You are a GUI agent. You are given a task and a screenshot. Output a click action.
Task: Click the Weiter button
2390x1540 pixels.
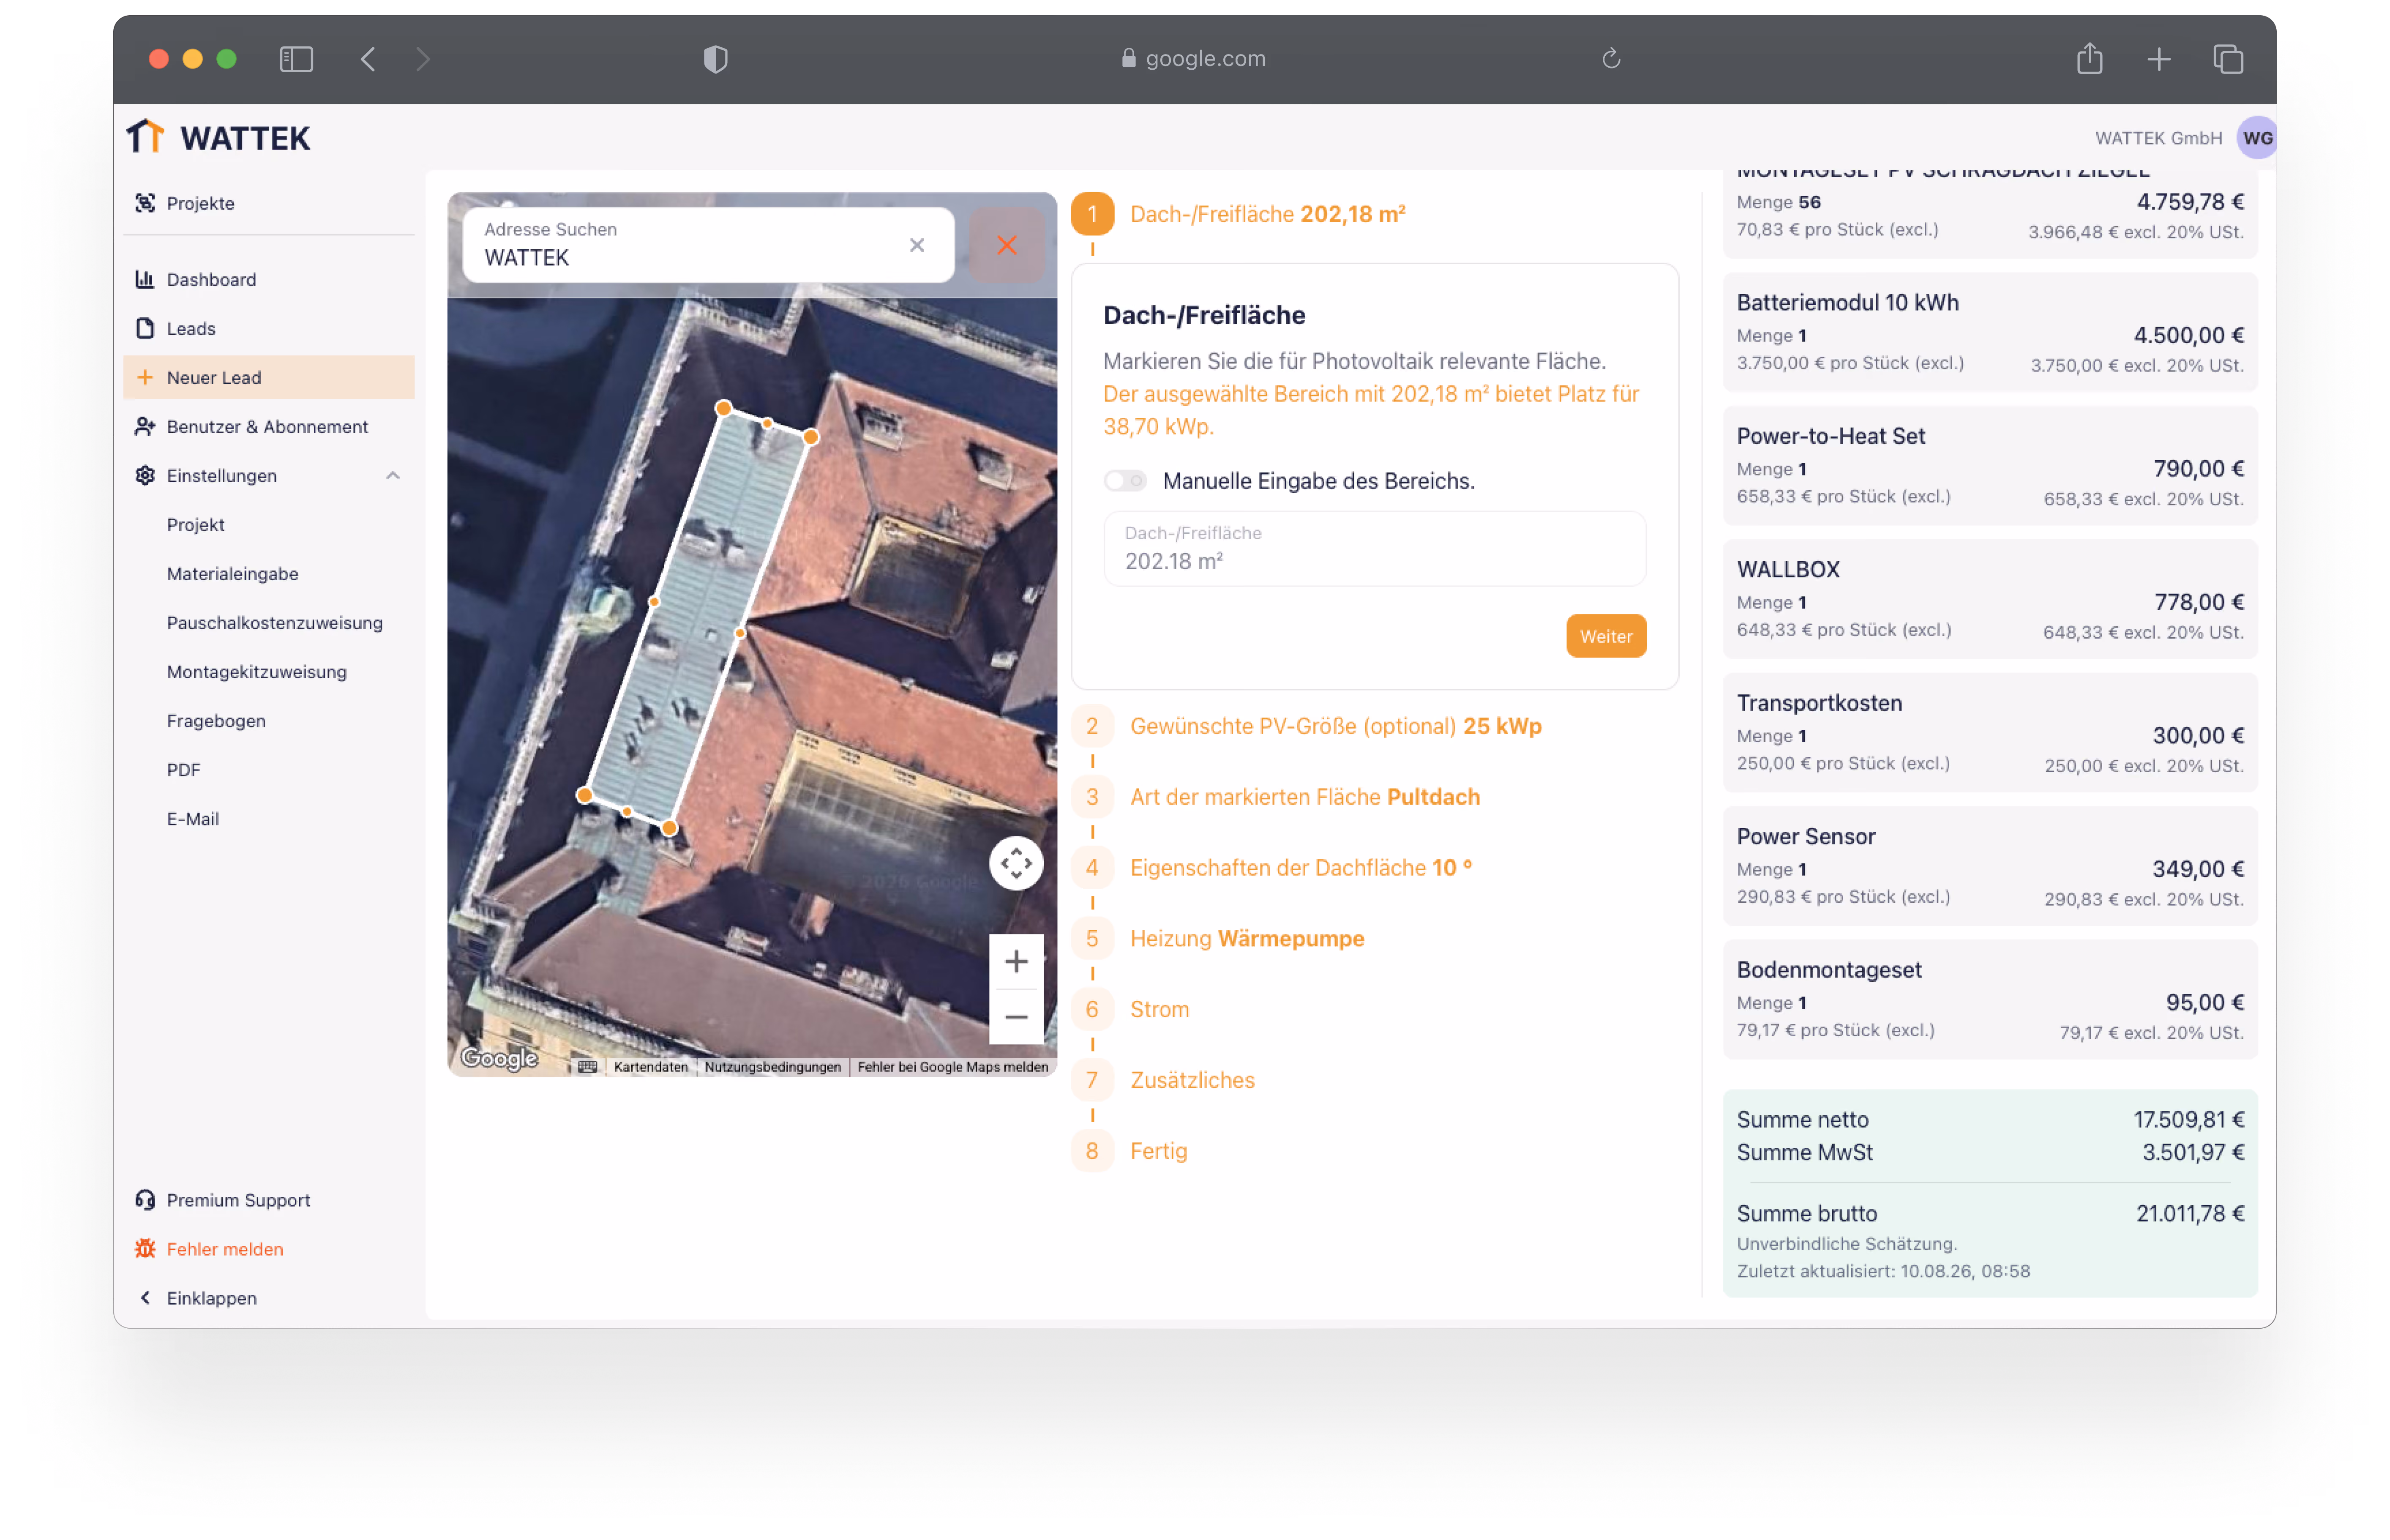1605,637
